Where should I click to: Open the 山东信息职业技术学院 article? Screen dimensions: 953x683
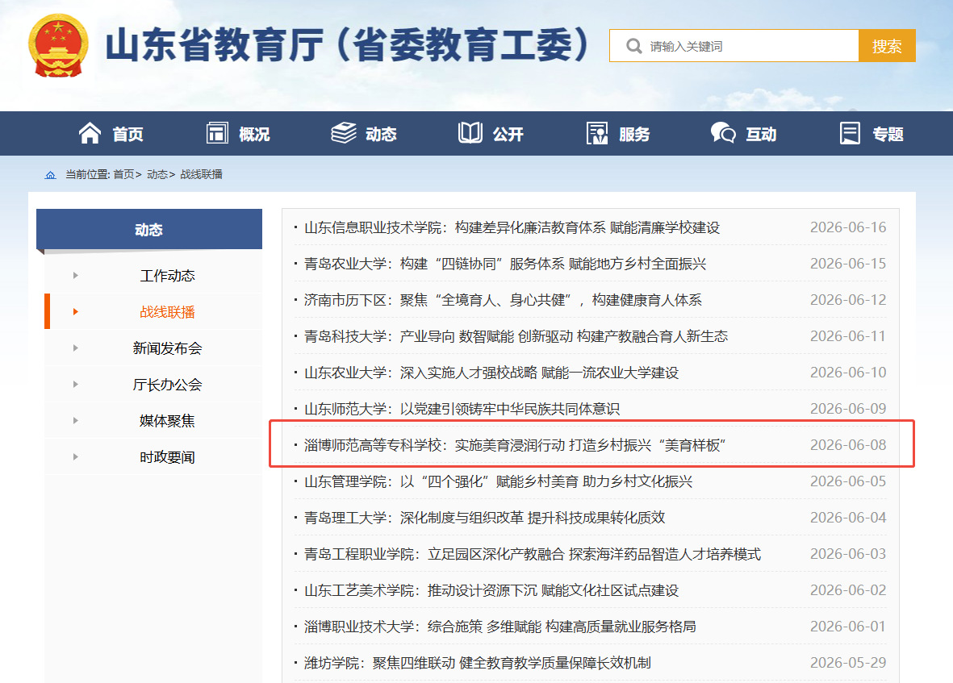(x=512, y=227)
